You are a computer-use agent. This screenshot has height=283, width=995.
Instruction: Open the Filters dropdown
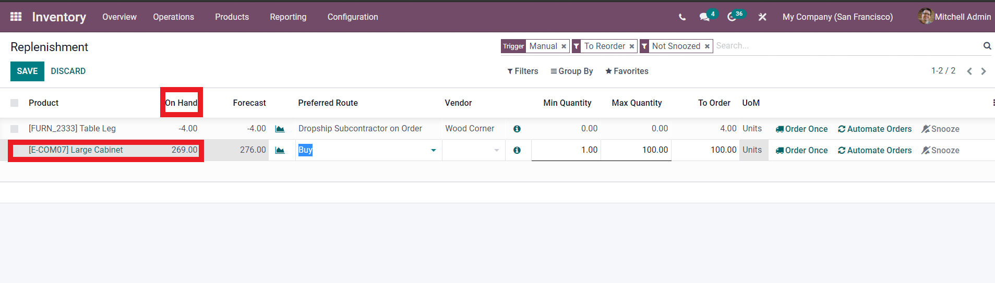pyautogui.click(x=522, y=71)
